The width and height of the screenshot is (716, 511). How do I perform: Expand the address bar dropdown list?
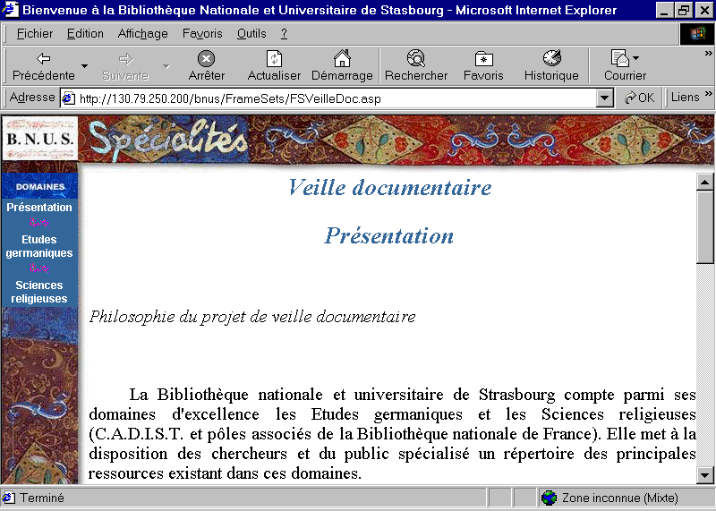point(604,98)
